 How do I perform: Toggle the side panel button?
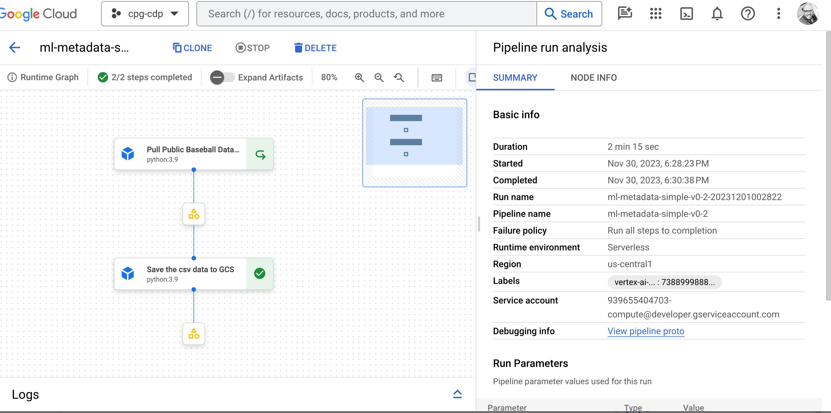(472, 77)
